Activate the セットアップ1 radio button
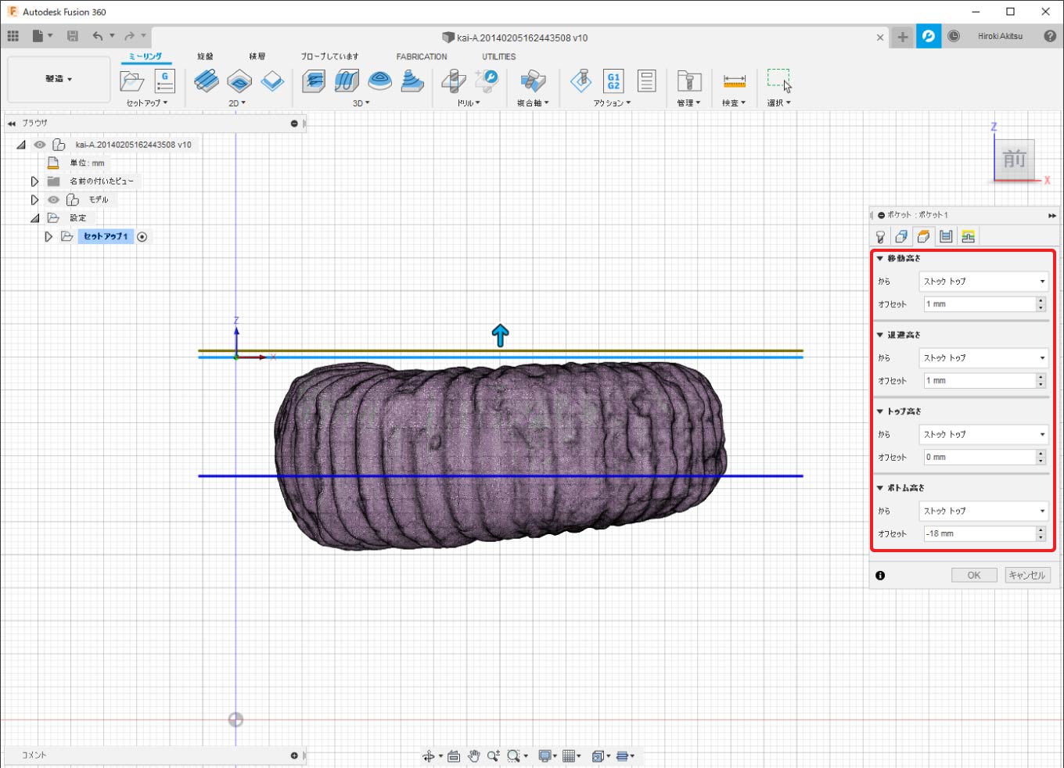 [x=142, y=236]
